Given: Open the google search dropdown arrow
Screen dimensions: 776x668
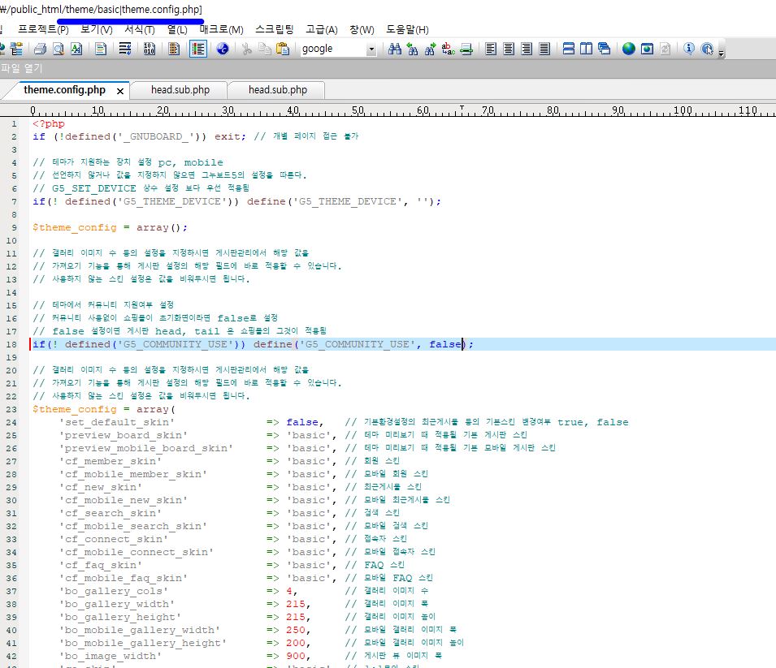Looking at the screenshot, I should (371, 50).
